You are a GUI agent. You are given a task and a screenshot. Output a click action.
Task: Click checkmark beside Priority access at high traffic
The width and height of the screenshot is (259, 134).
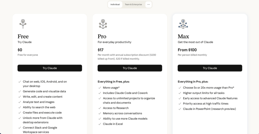(180, 104)
